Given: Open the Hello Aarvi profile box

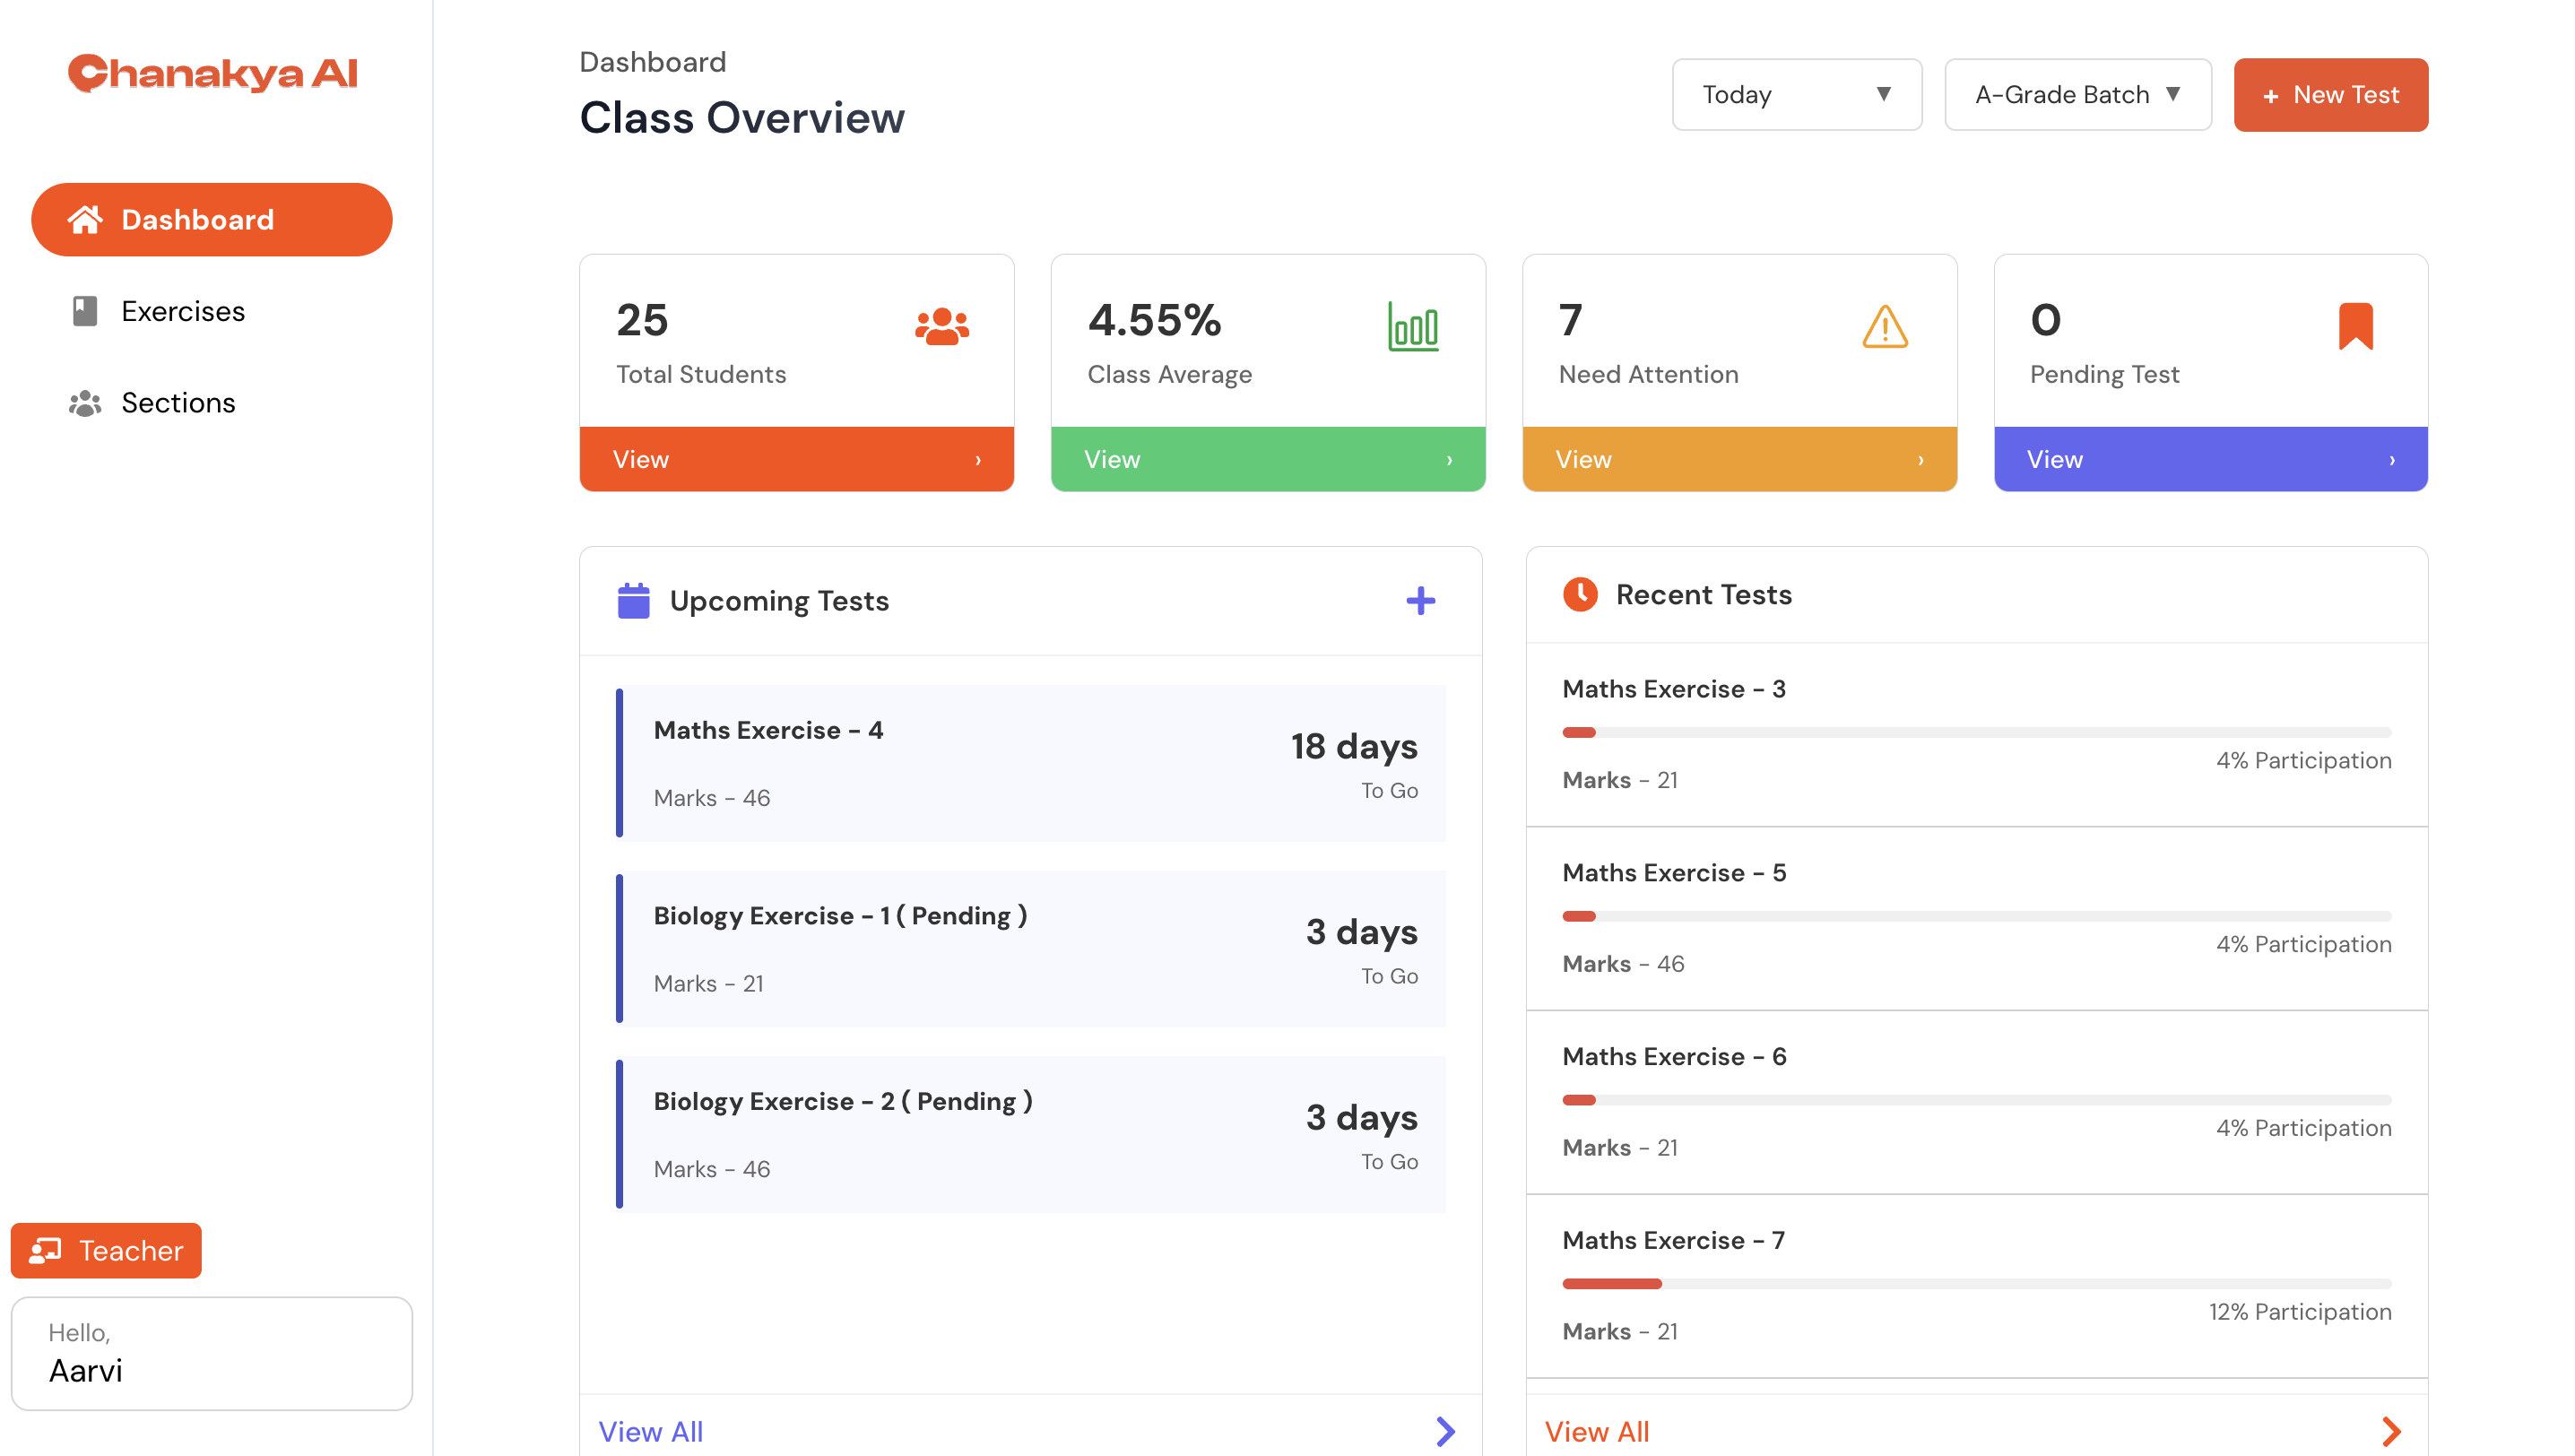Looking at the screenshot, I should [x=211, y=1353].
